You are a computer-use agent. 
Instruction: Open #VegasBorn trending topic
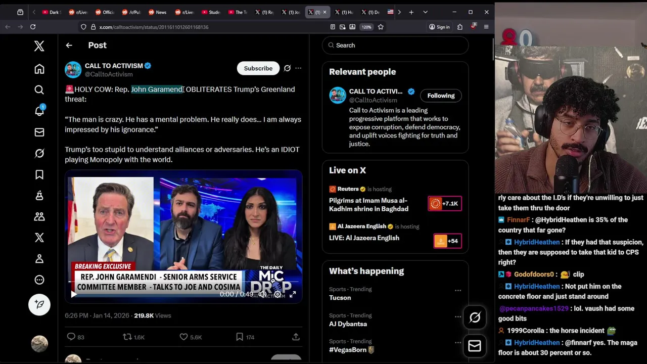[x=352, y=350]
